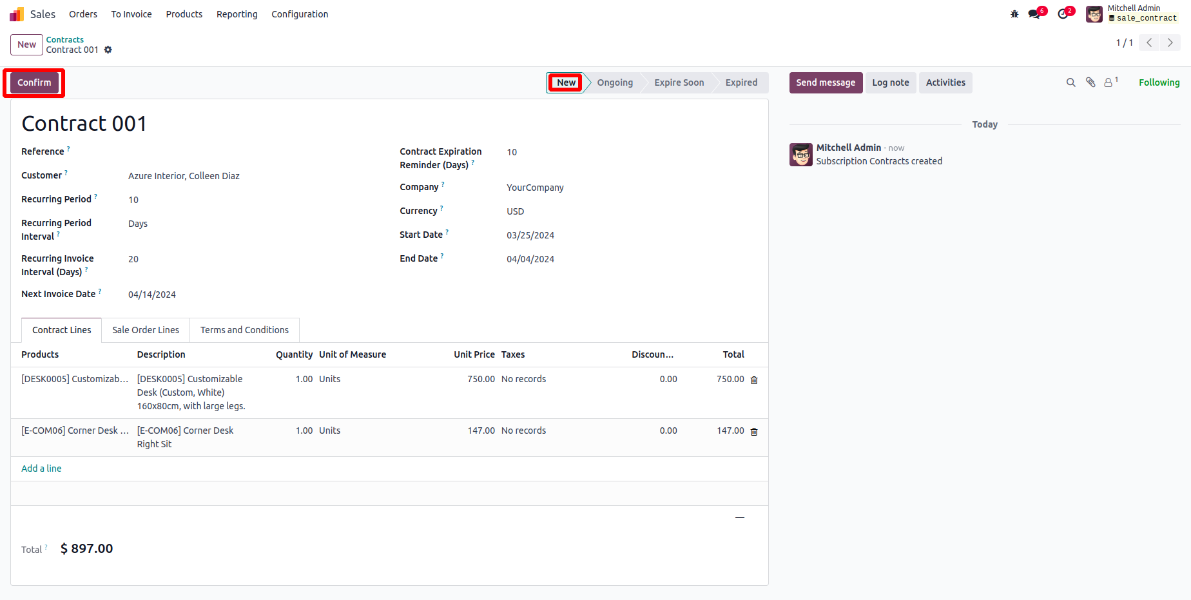Open the conversations chat icon
This screenshot has height=600, width=1191.
pos(1034,14)
